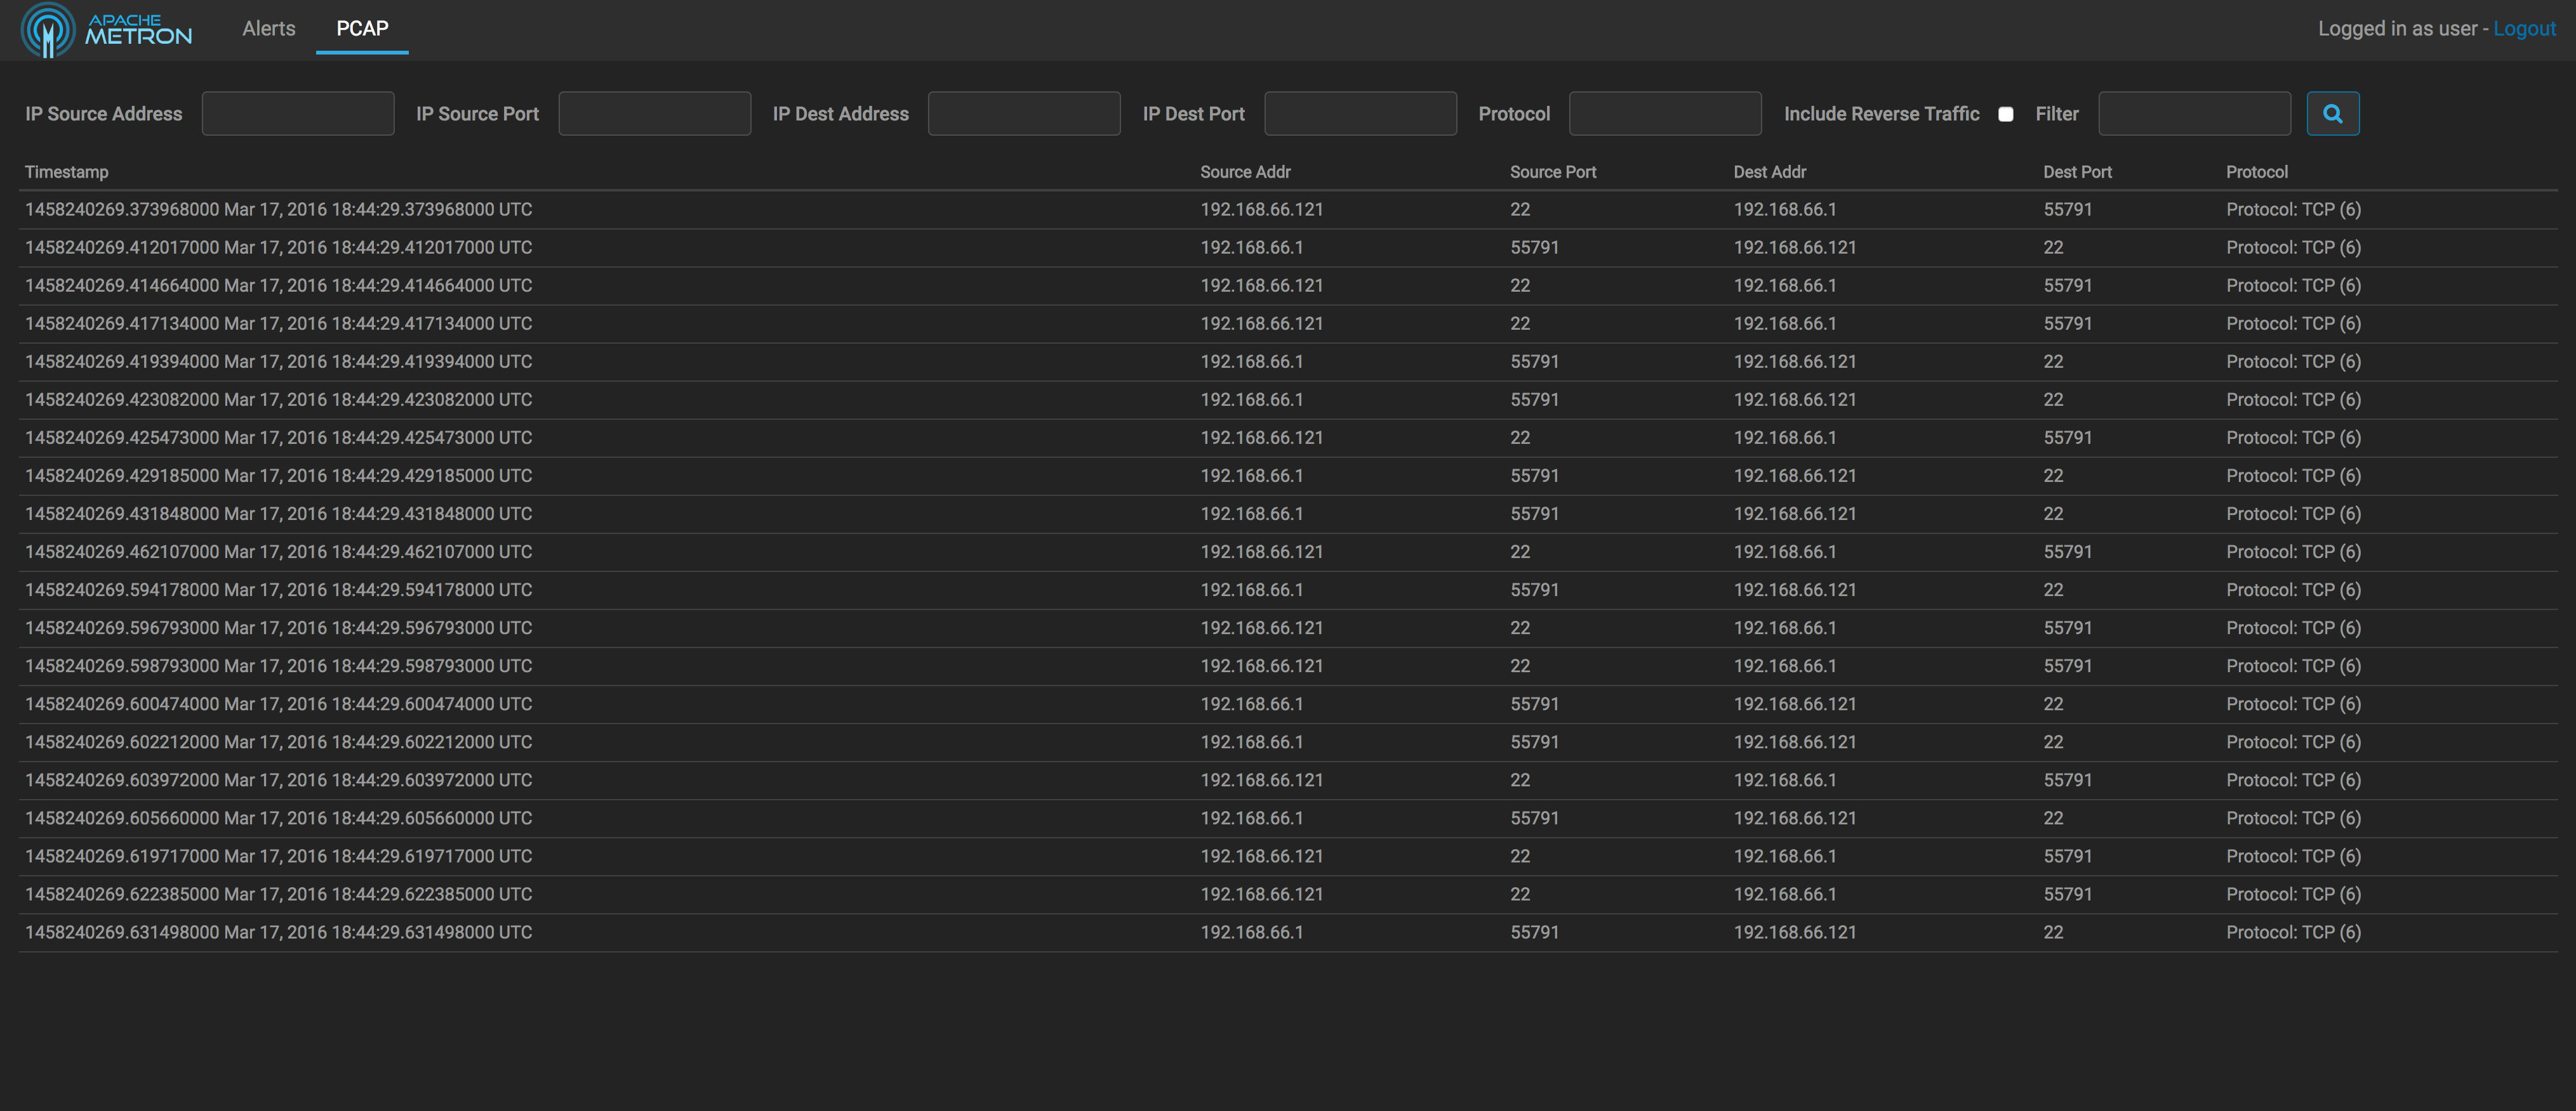Select the PCAP tab
Screen dimensions: 2576x1111
[x=362, y=29]
